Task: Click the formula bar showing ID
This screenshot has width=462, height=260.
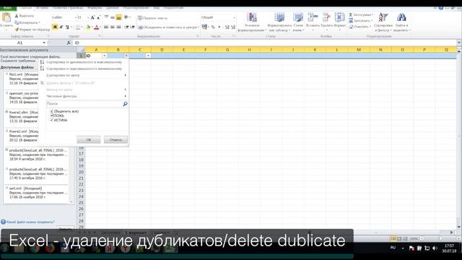Action: coord(263,43)
